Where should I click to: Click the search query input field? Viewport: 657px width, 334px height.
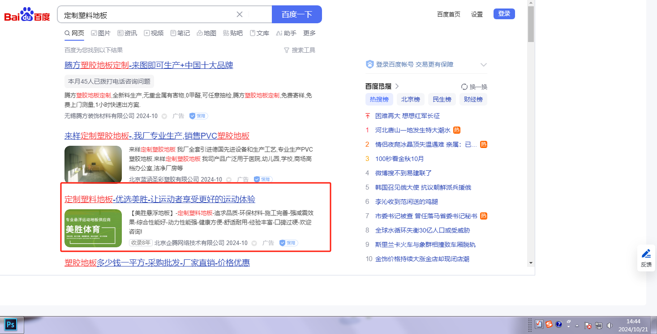tap(148, 15)
